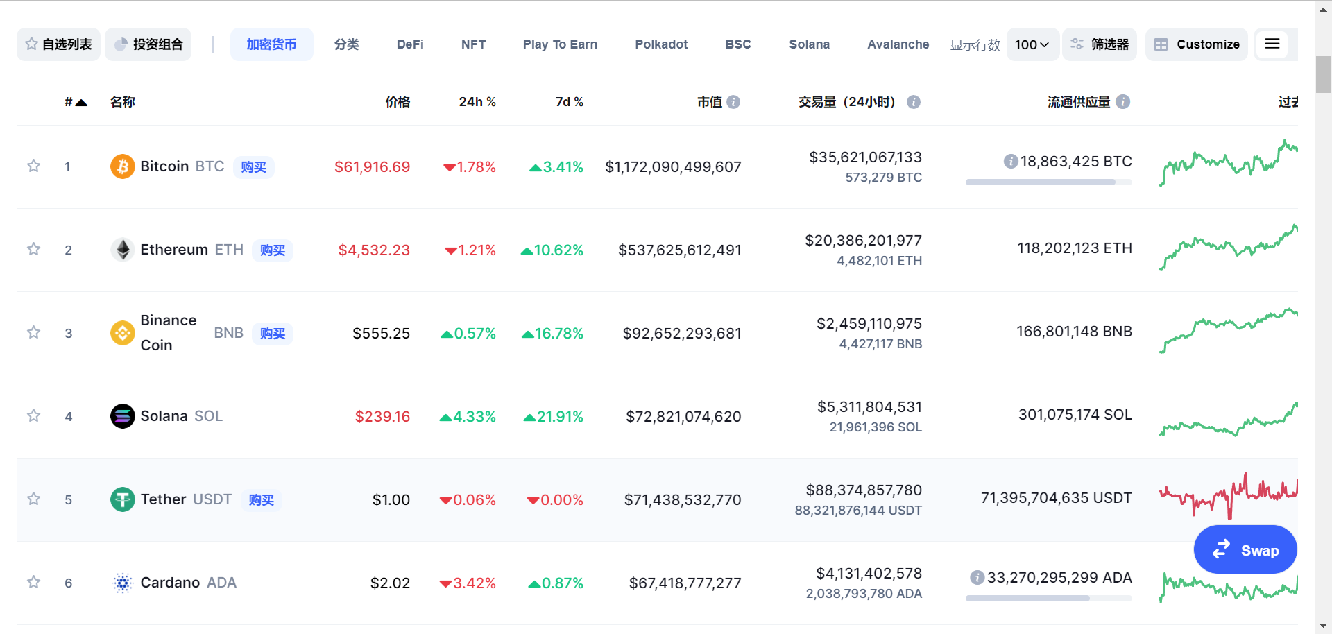Click the Solana logo icon
This screenshot has height=634, width=1332.
click(123, 416)
